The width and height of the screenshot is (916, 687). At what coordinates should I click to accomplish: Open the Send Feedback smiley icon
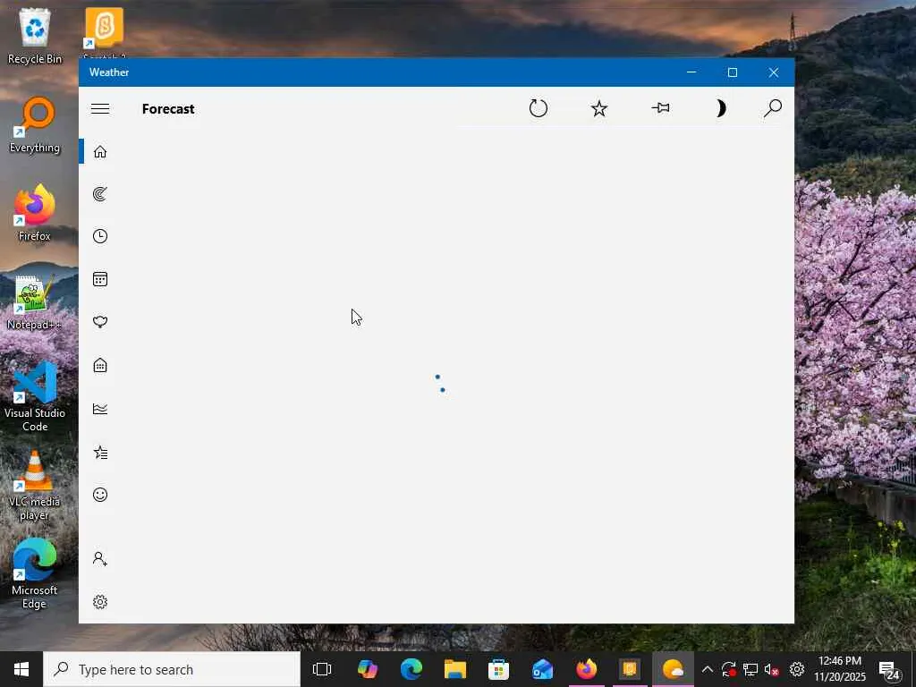pos(100,495)
